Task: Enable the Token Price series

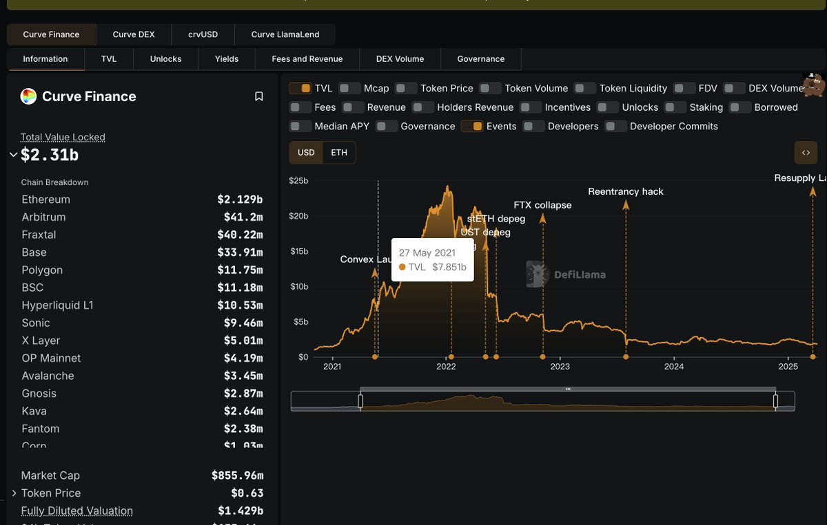Action: click(407, 88)
